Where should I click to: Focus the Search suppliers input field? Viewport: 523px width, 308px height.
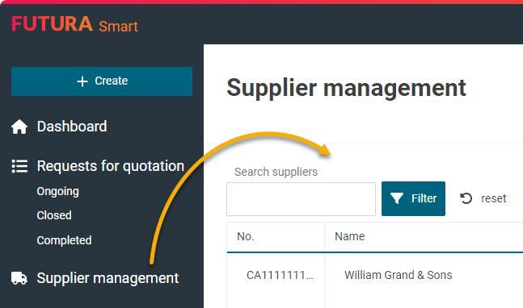click(302, 199)
